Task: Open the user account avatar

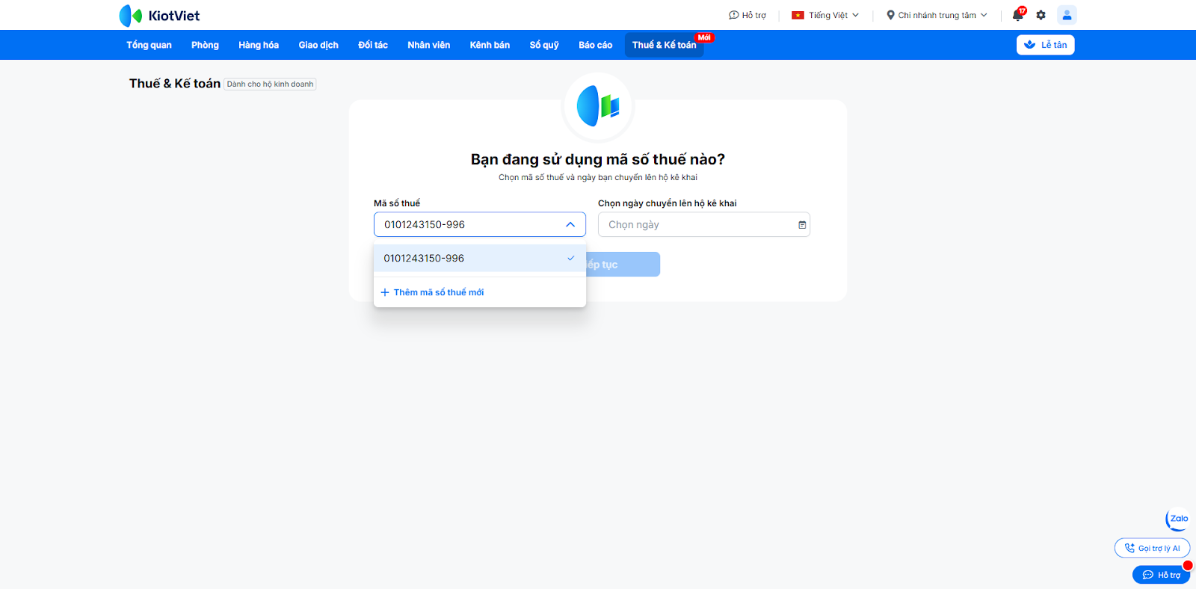Action: pos(1067,15)
